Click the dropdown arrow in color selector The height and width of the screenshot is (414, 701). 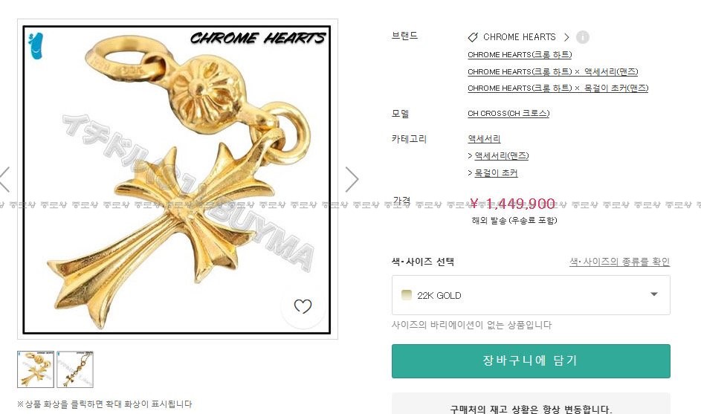tap(654, 294)
